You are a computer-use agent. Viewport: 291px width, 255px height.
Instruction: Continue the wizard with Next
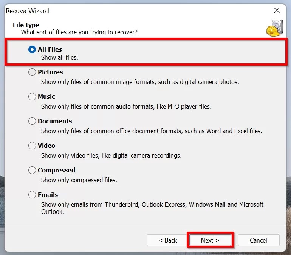click(x=210, y=240)
